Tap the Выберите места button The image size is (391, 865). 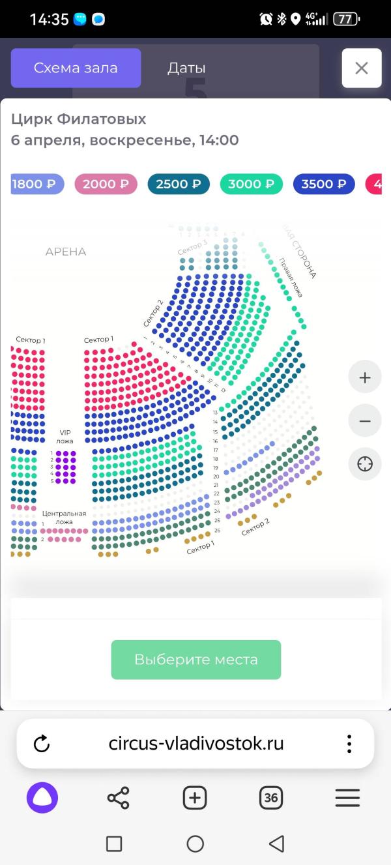point(196,660)
